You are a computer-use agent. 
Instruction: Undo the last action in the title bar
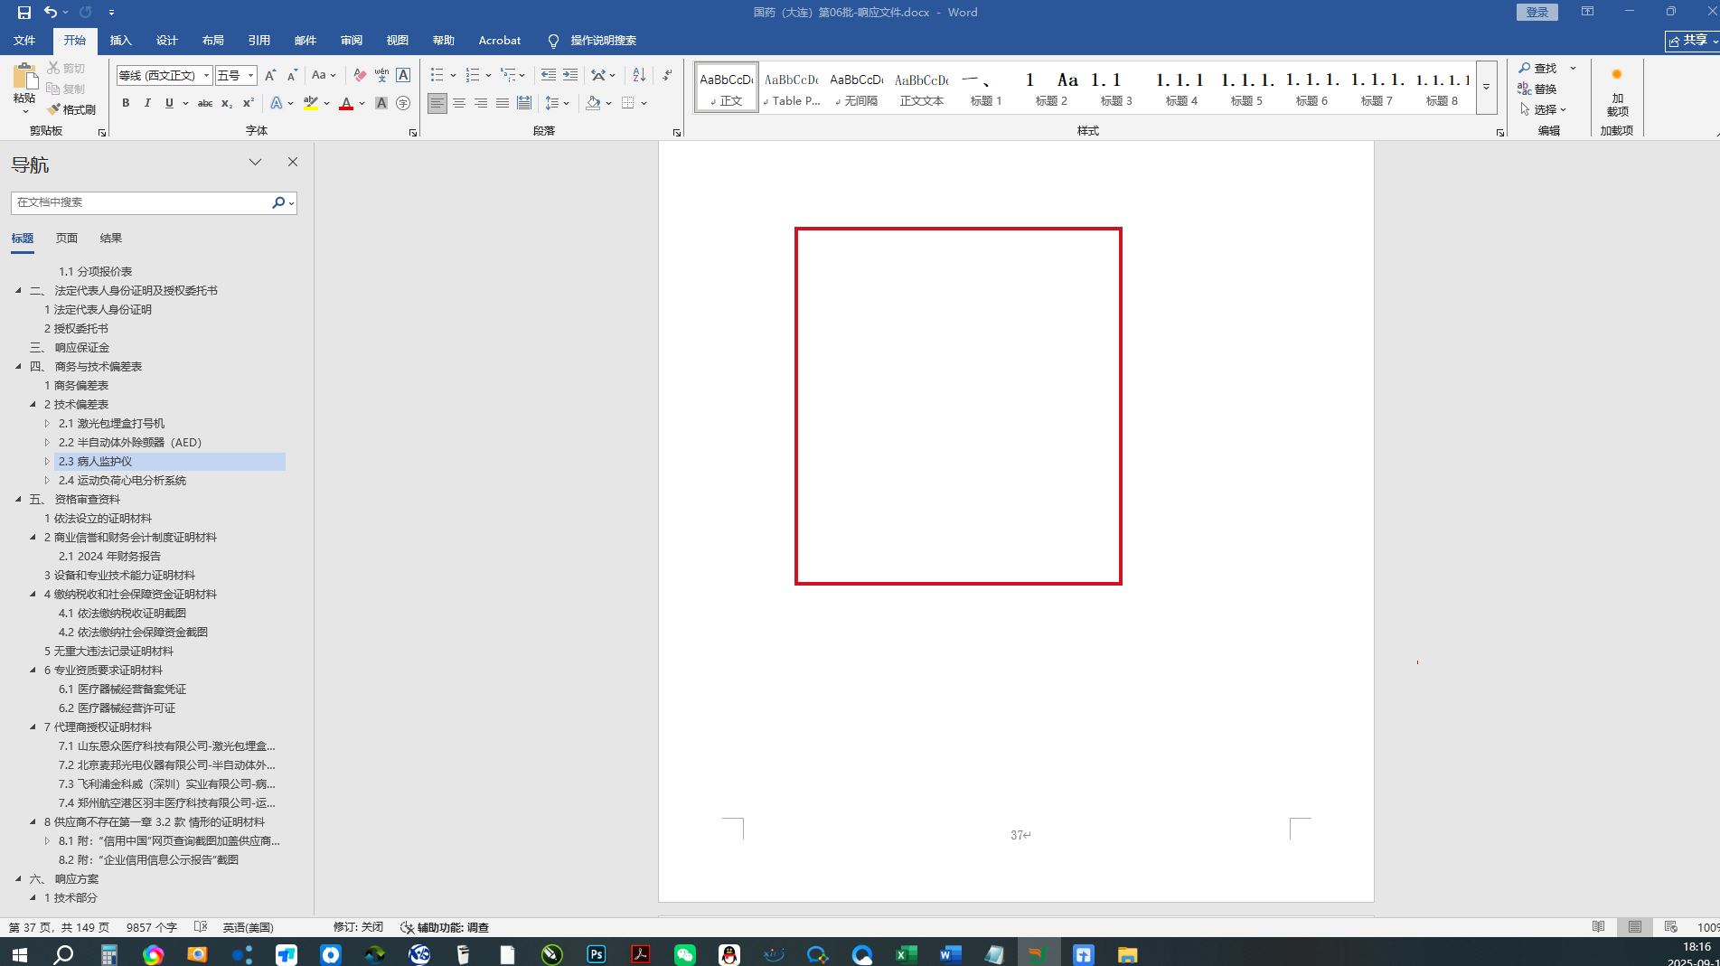51,13
